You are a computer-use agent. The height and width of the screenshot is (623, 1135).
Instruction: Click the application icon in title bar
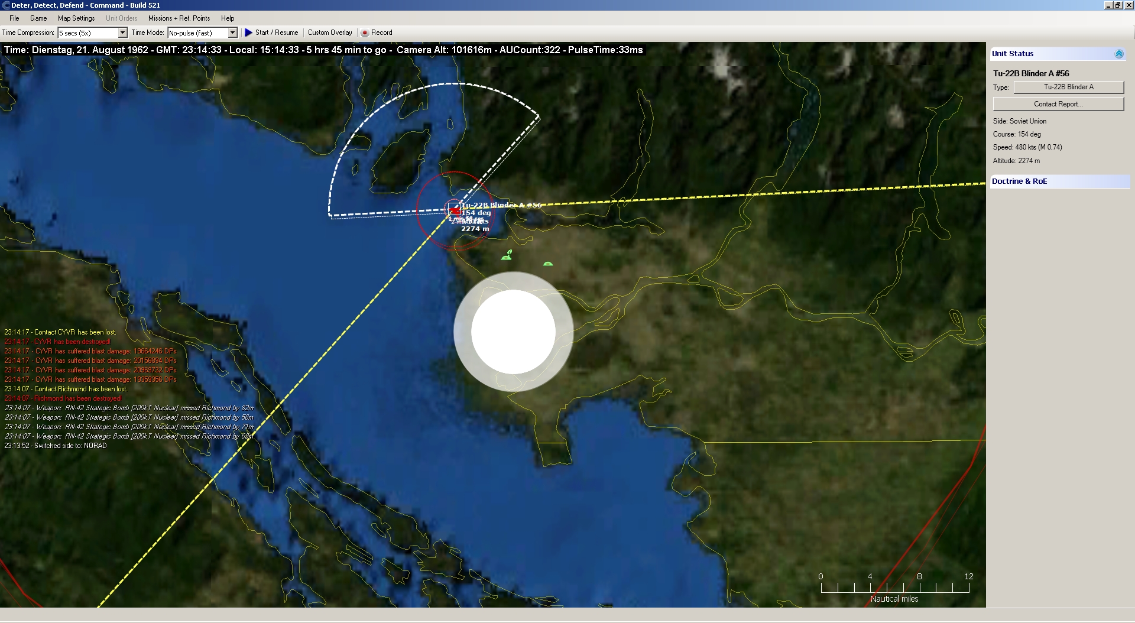[6, 5]
